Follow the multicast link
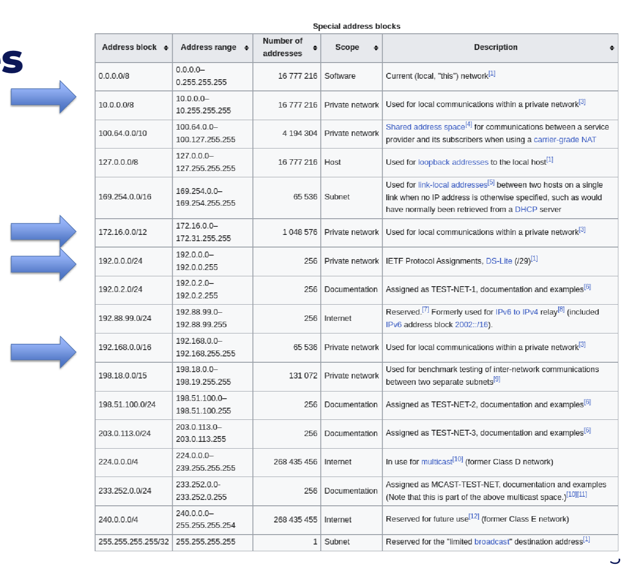The width and height of the screenshot is (635, 567). (x=437, y=462)
